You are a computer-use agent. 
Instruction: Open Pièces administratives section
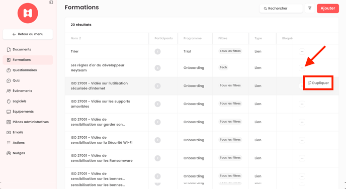point(28,122)
